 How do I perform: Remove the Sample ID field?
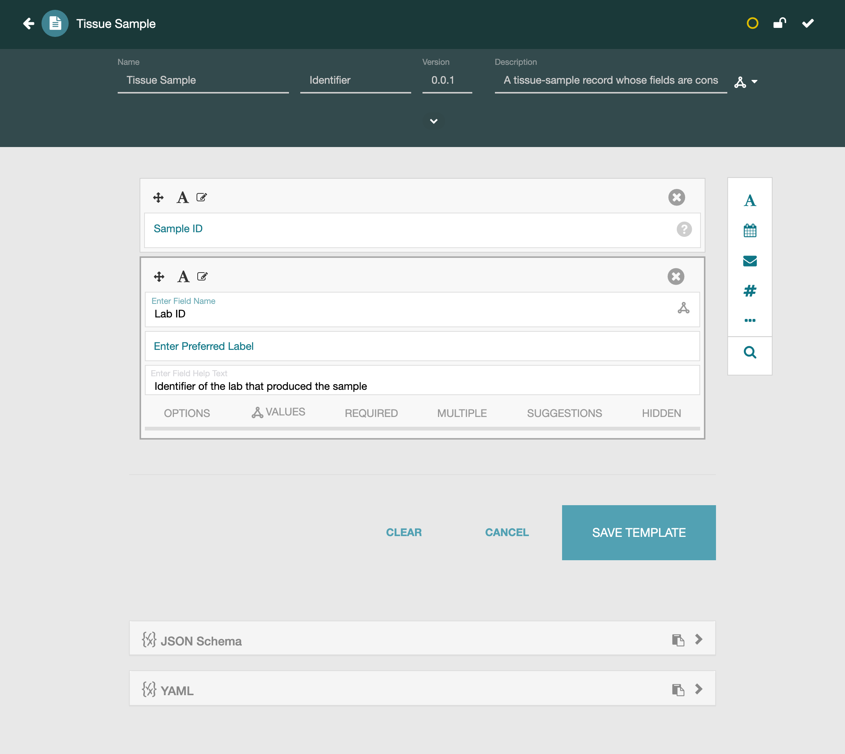point(676,198)
